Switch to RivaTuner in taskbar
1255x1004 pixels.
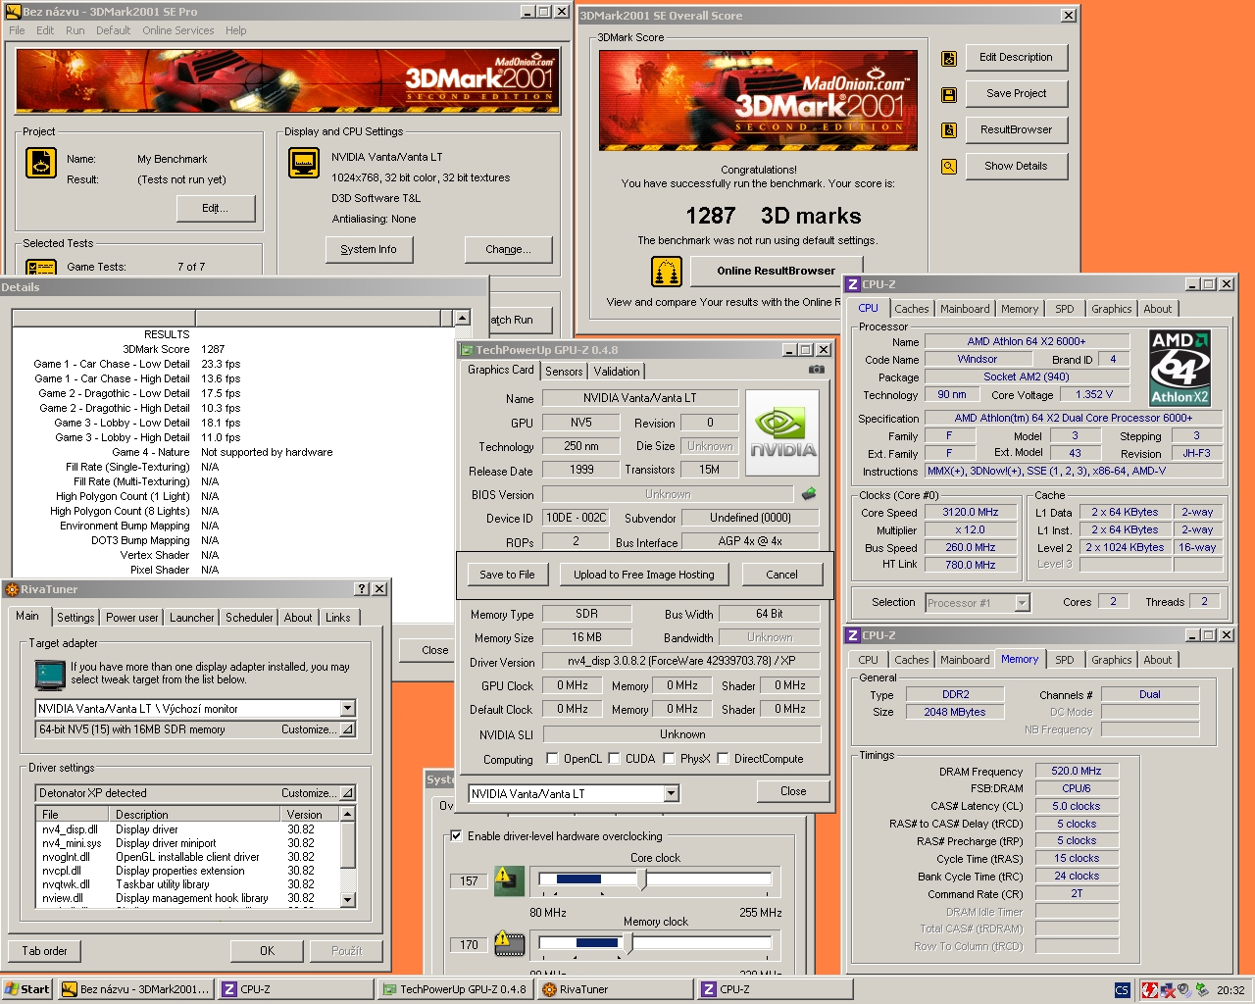pyautogui.click(x=614, y=989)
